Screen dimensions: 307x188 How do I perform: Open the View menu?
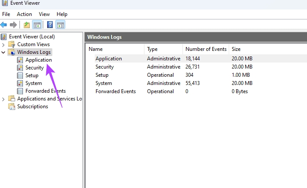pos(44,14)
